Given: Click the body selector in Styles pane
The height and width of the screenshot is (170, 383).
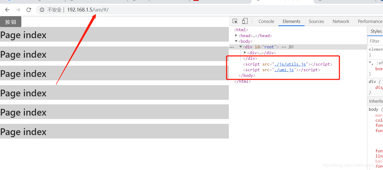Looking at the screenshot, I should tap(373, 109).
